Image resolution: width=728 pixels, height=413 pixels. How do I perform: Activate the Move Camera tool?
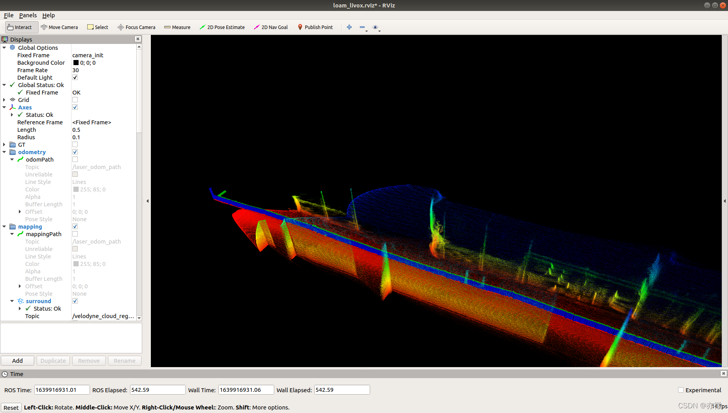tap(59, 27)
